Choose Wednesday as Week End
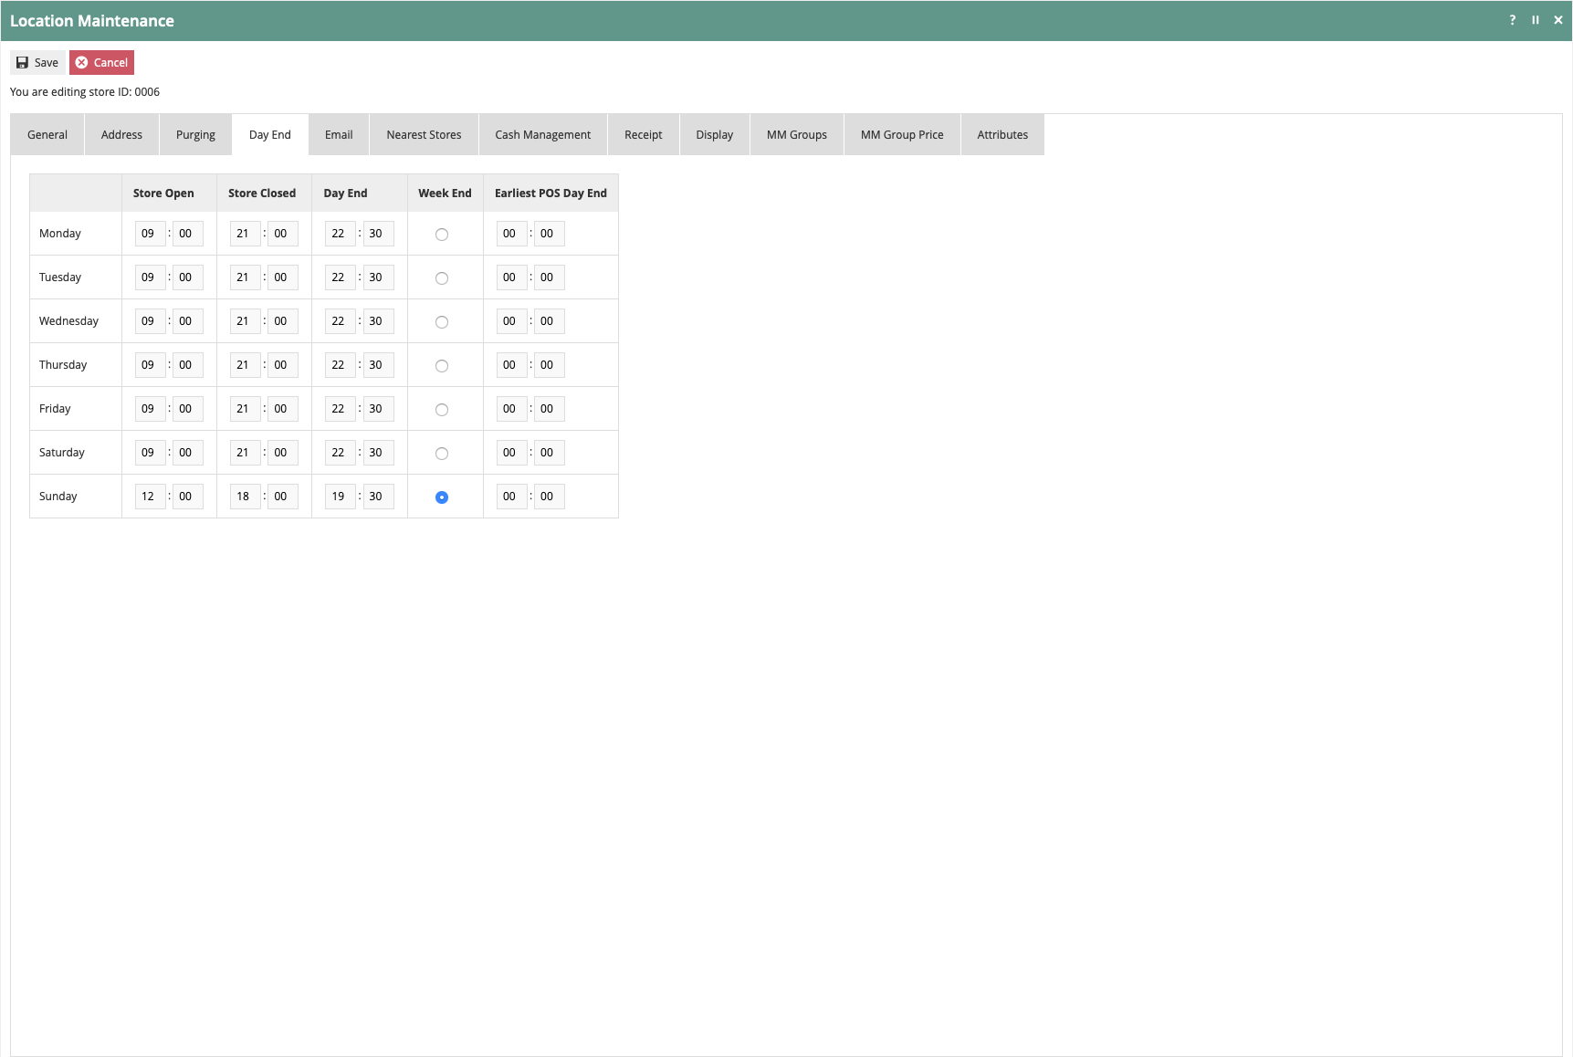This screenshot has height=1057, width=1573. point(442,322)
